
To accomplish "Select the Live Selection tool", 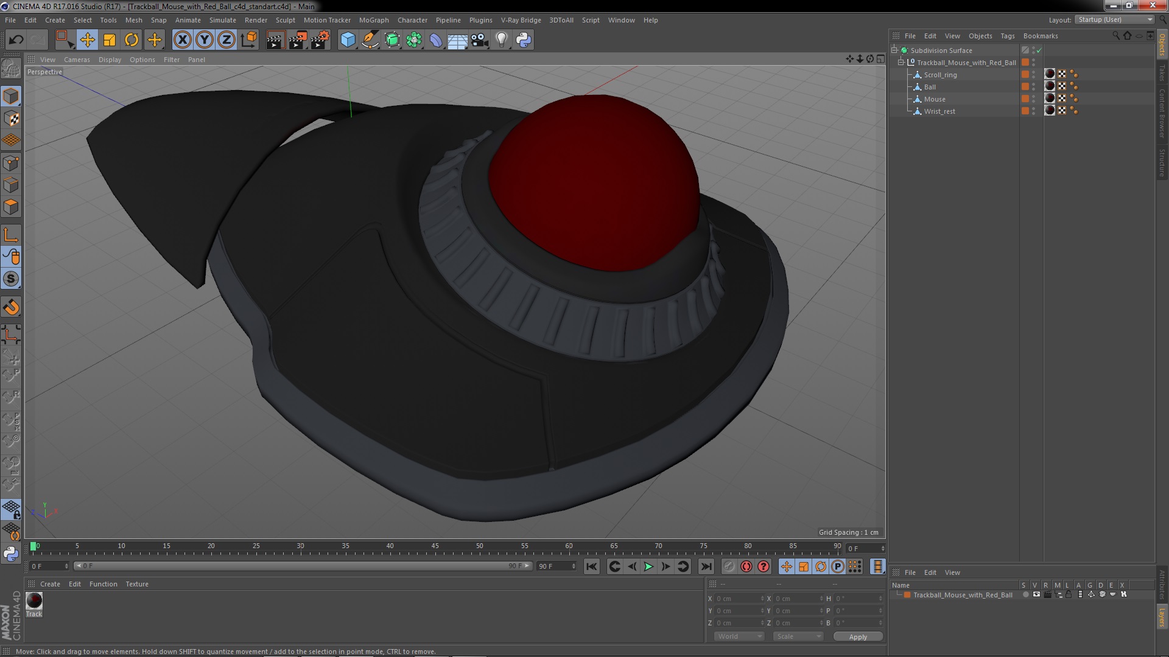I will [x=65, y=40].
